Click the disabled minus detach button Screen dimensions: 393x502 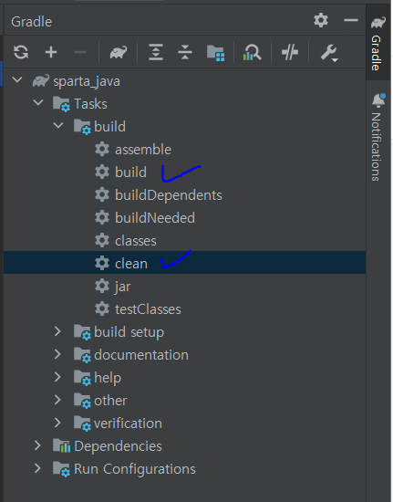80,52
